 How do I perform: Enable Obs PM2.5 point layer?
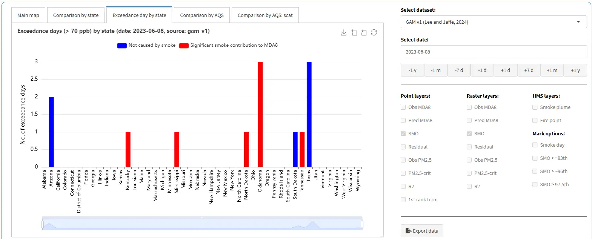(403, 160)
